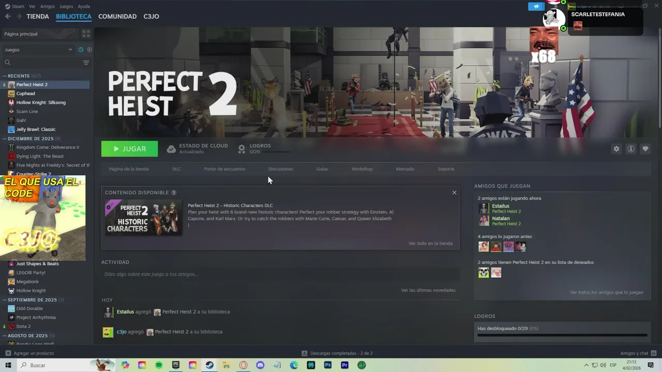
Task: Add to favorites heart icon
Action: pyautogui.click(x=645, y=149)
